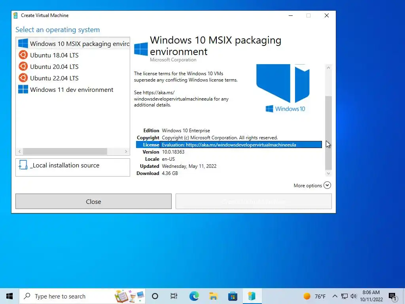Open the Windows Start menu
The image size is (405, 304).
pos(9,296)
